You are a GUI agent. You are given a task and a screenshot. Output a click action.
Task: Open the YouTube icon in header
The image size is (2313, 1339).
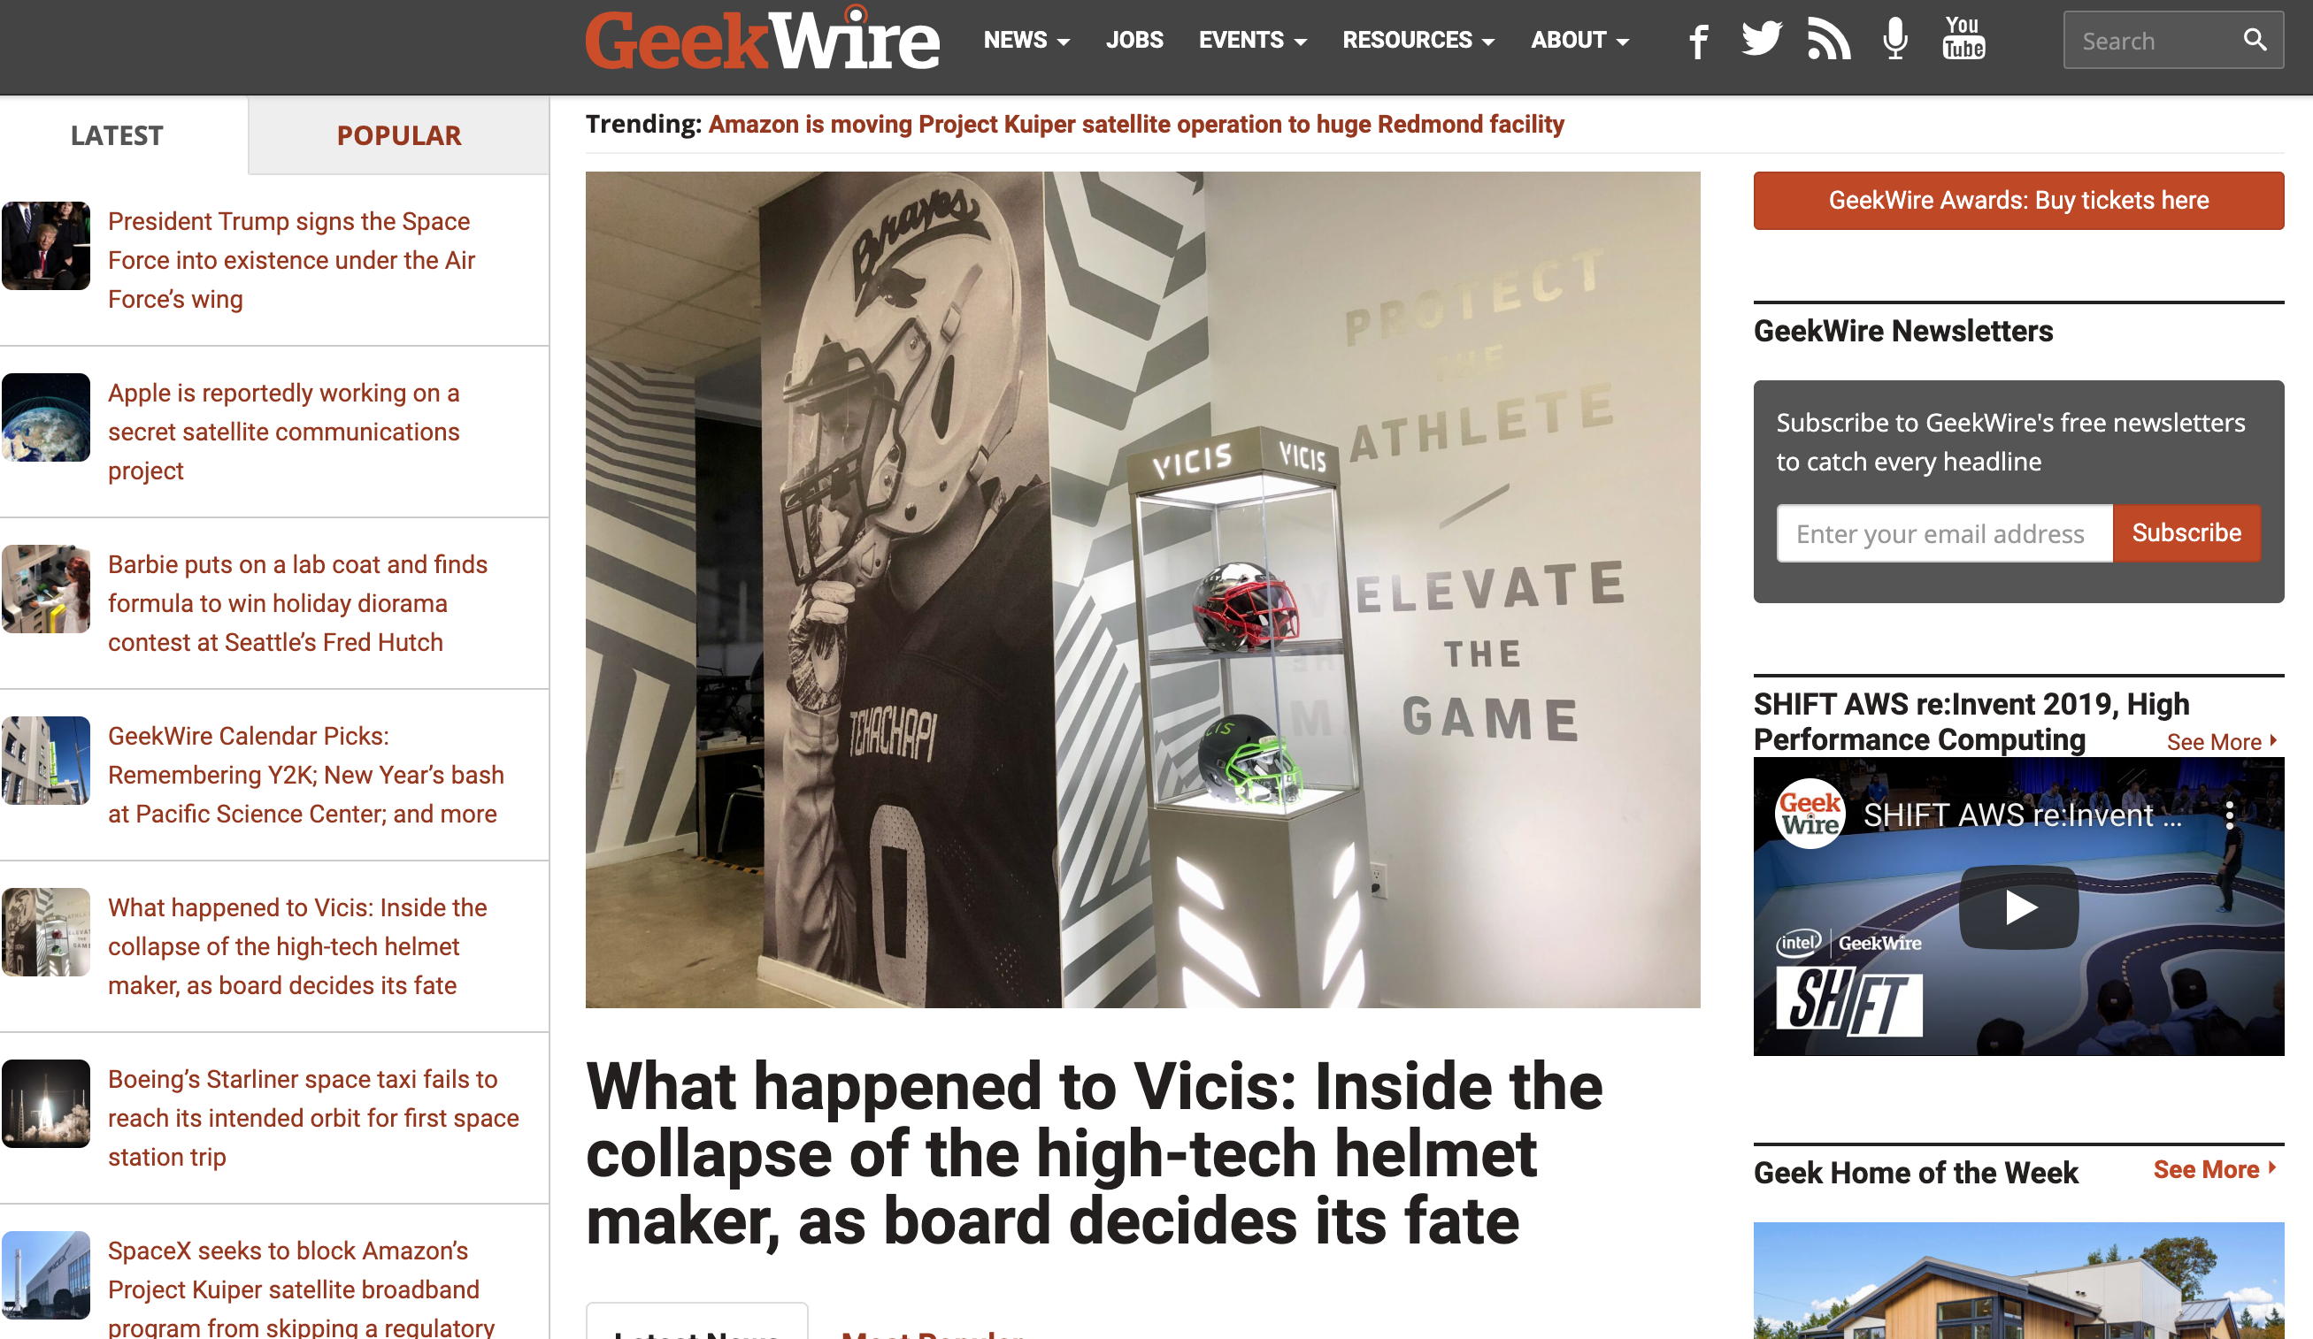coord(1963,39)
